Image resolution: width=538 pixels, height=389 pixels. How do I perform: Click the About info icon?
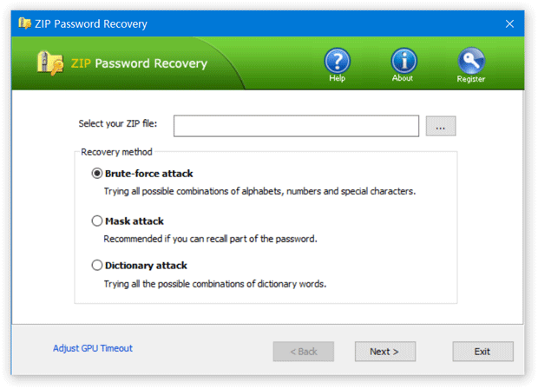click(403, 61)
